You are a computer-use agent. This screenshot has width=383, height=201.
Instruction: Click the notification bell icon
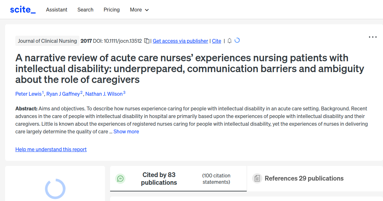[229, 41]
